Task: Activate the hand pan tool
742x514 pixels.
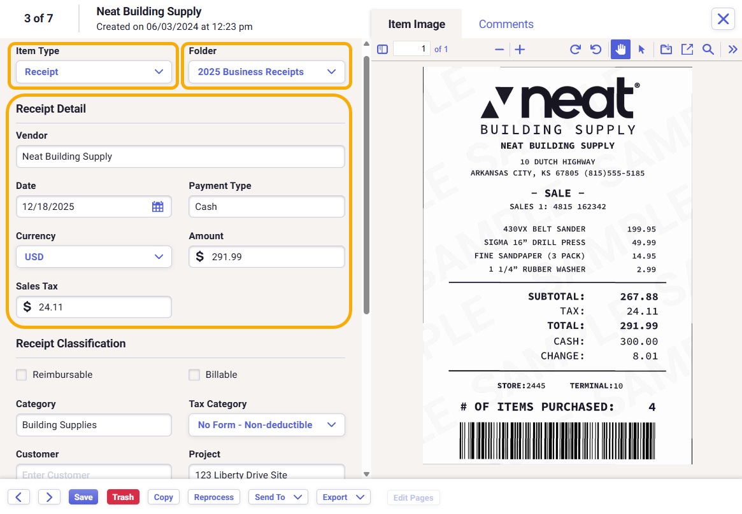Action: point(620,49)
